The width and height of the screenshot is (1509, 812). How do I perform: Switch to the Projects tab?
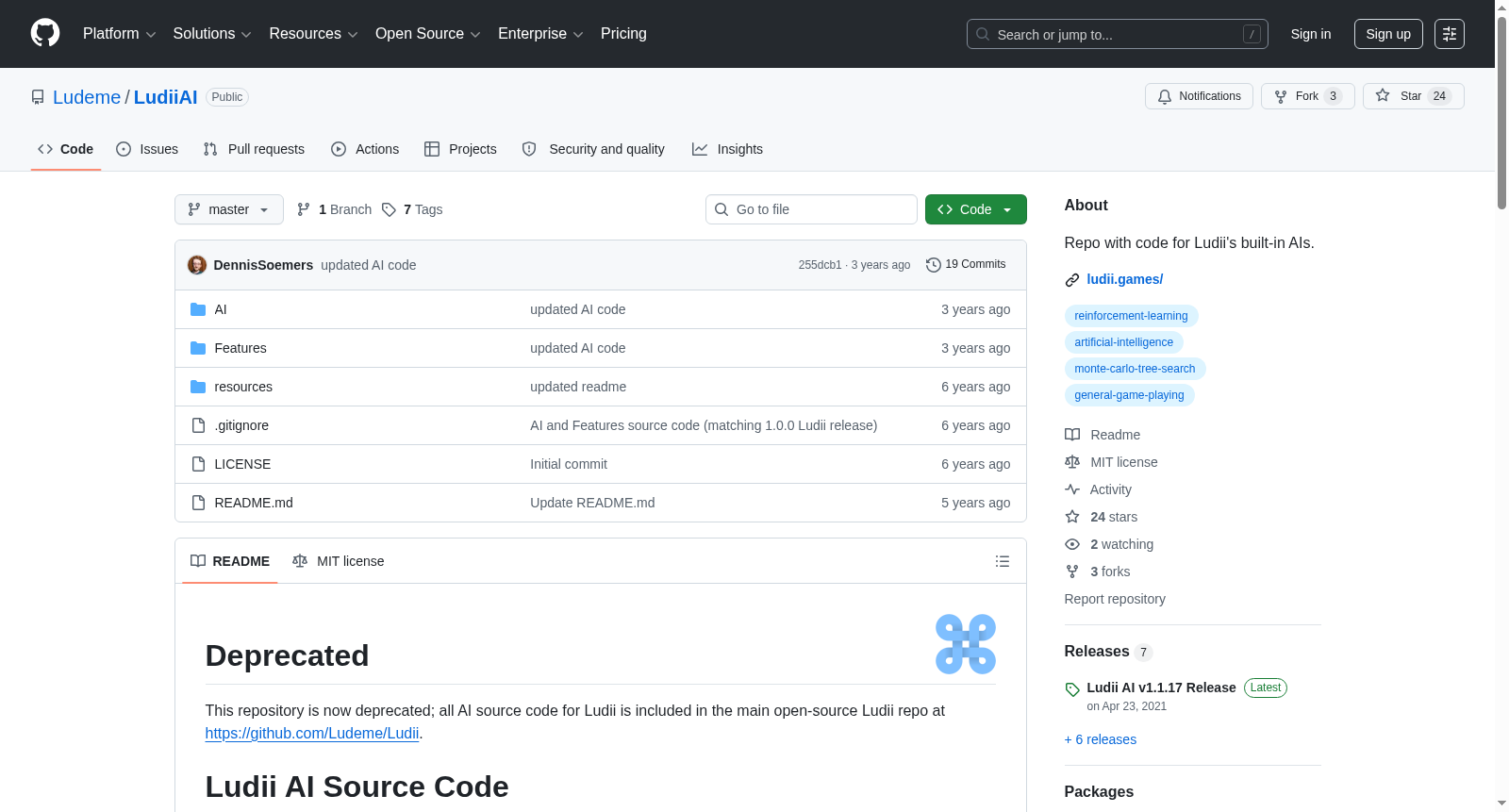click(x=460, y=149)
